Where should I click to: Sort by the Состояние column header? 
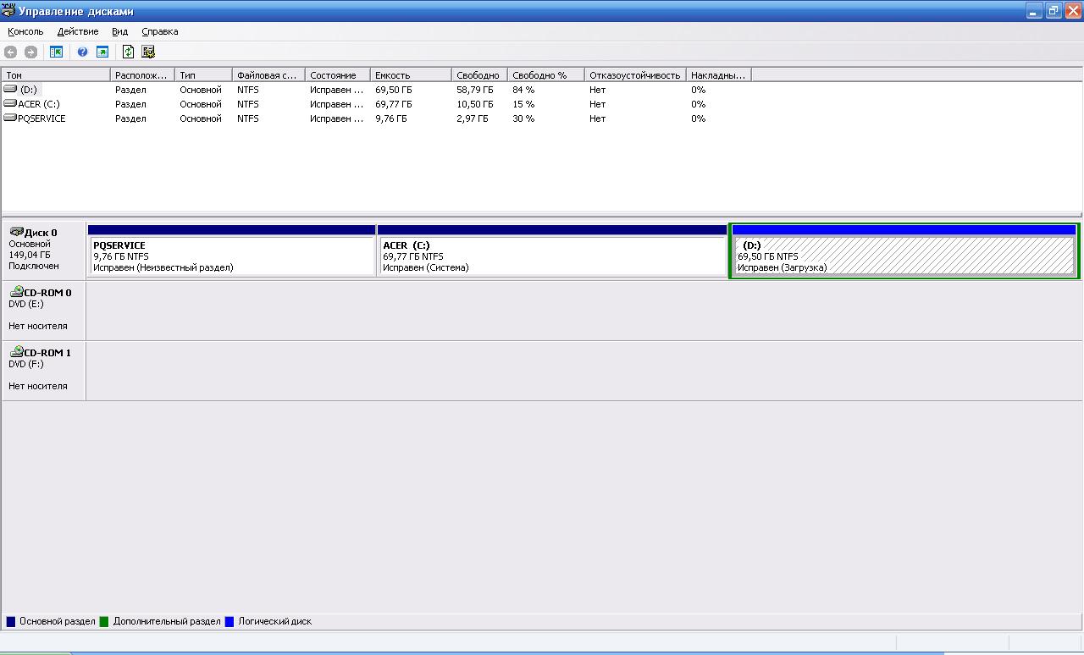[x=338, y=75]
